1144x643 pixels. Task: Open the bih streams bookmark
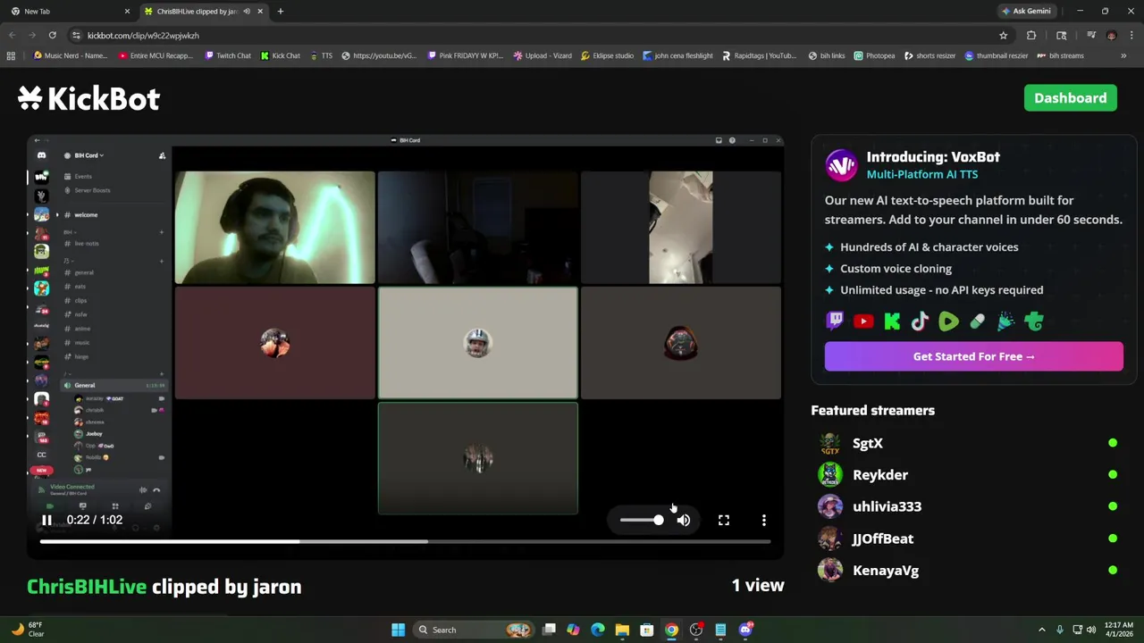(1060, 55)
